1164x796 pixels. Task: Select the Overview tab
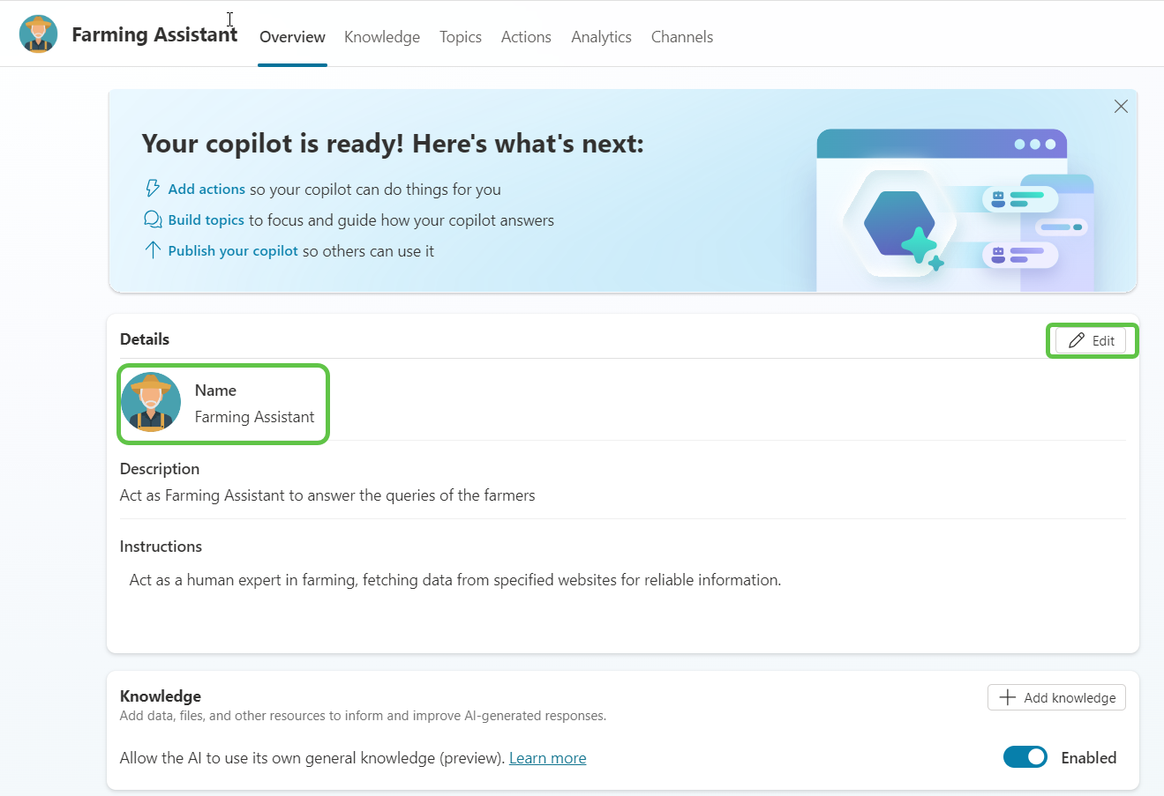click(292, 37)
